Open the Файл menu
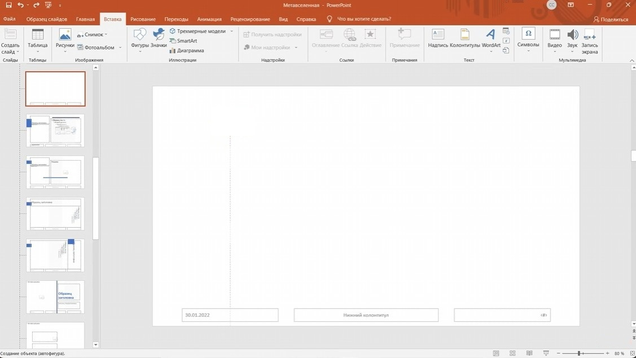Screen dimensions: 636x358 pos(9,19)
